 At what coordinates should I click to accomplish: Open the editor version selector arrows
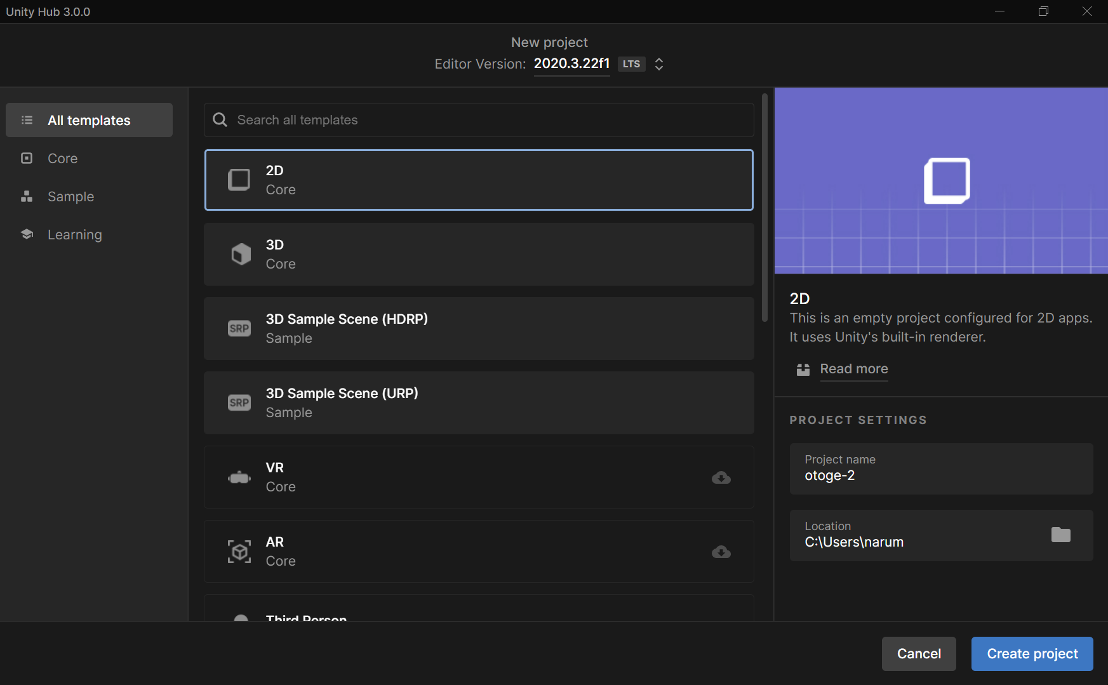[659, 64]
